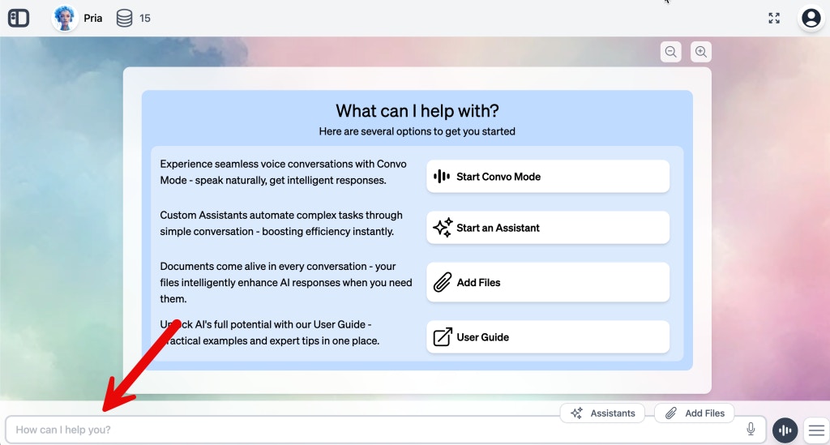This screenshot has width=830, height=445.
Task: Click the credits database icon
Action: (124, 18)
